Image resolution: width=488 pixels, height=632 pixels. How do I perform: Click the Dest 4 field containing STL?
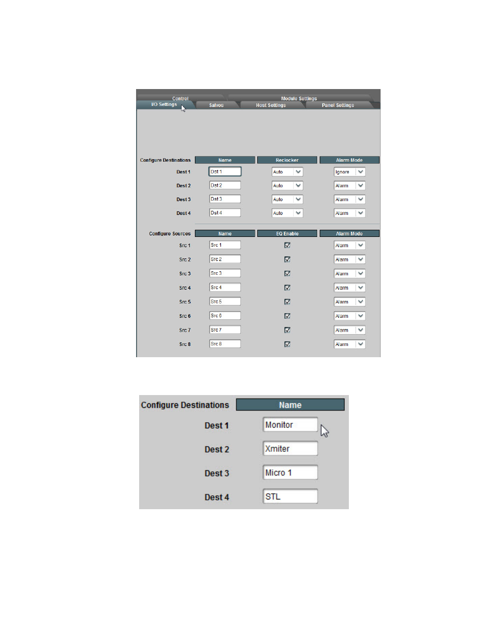click(x=291, y=496)
